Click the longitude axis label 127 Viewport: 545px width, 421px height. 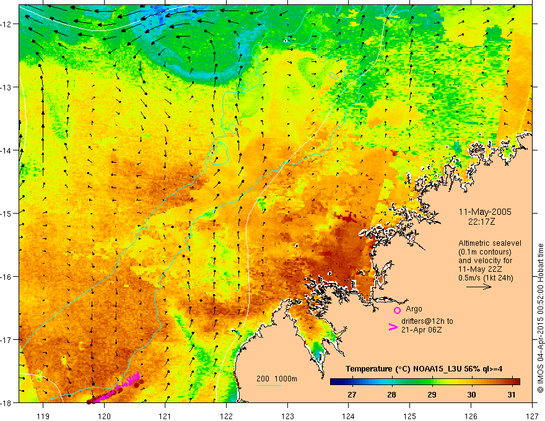(532, 416)
